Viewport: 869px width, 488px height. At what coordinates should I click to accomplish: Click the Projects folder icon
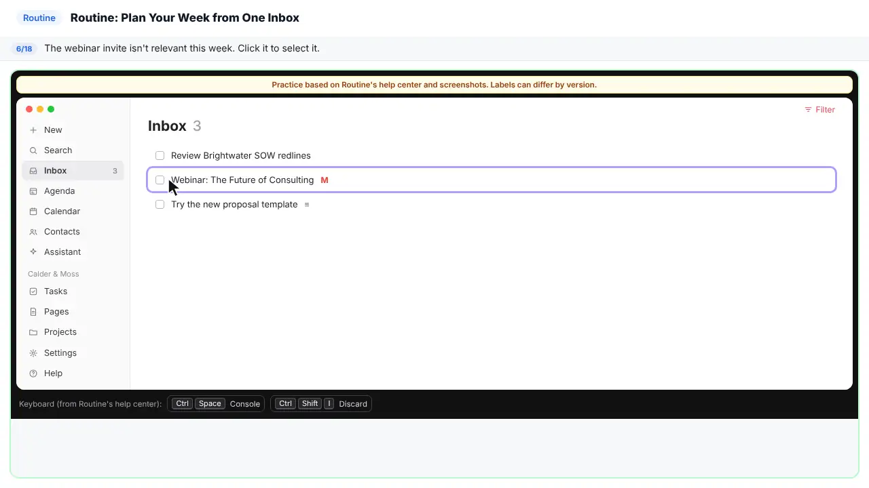coord(33,332)
